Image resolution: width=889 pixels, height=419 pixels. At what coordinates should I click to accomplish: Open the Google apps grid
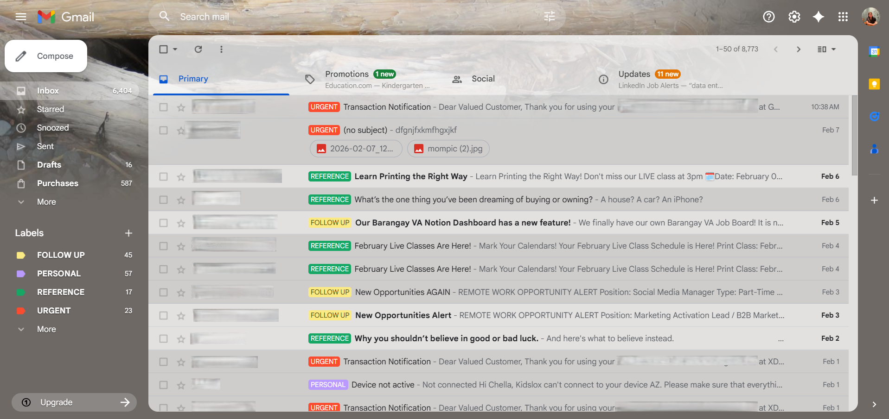(x=843, y=17)
